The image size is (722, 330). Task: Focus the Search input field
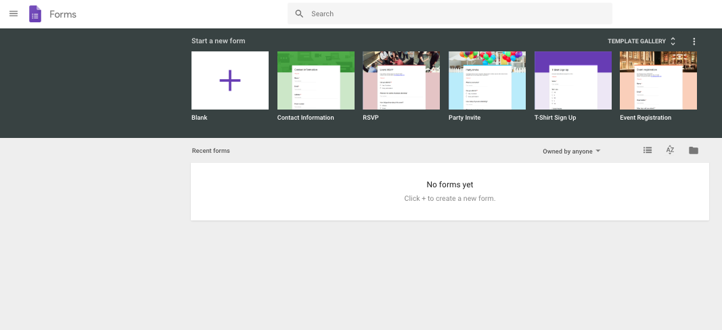click(450, 14)
